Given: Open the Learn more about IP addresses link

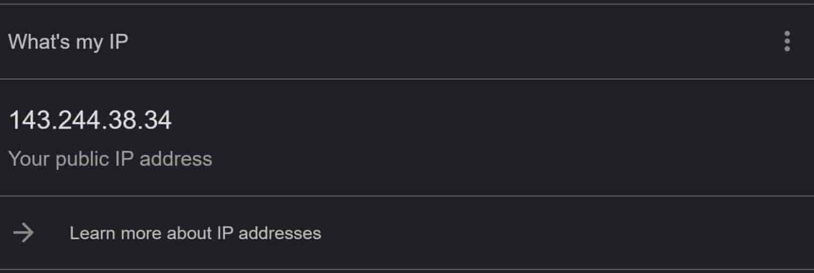Looking at the screenshot, I should click(195, 233).
